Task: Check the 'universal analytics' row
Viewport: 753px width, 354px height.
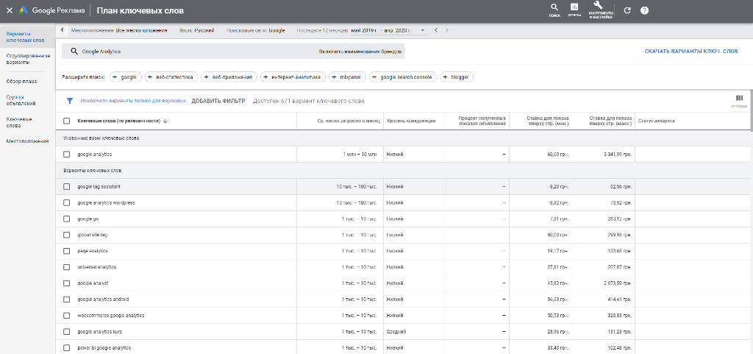Action: point(67,267)
